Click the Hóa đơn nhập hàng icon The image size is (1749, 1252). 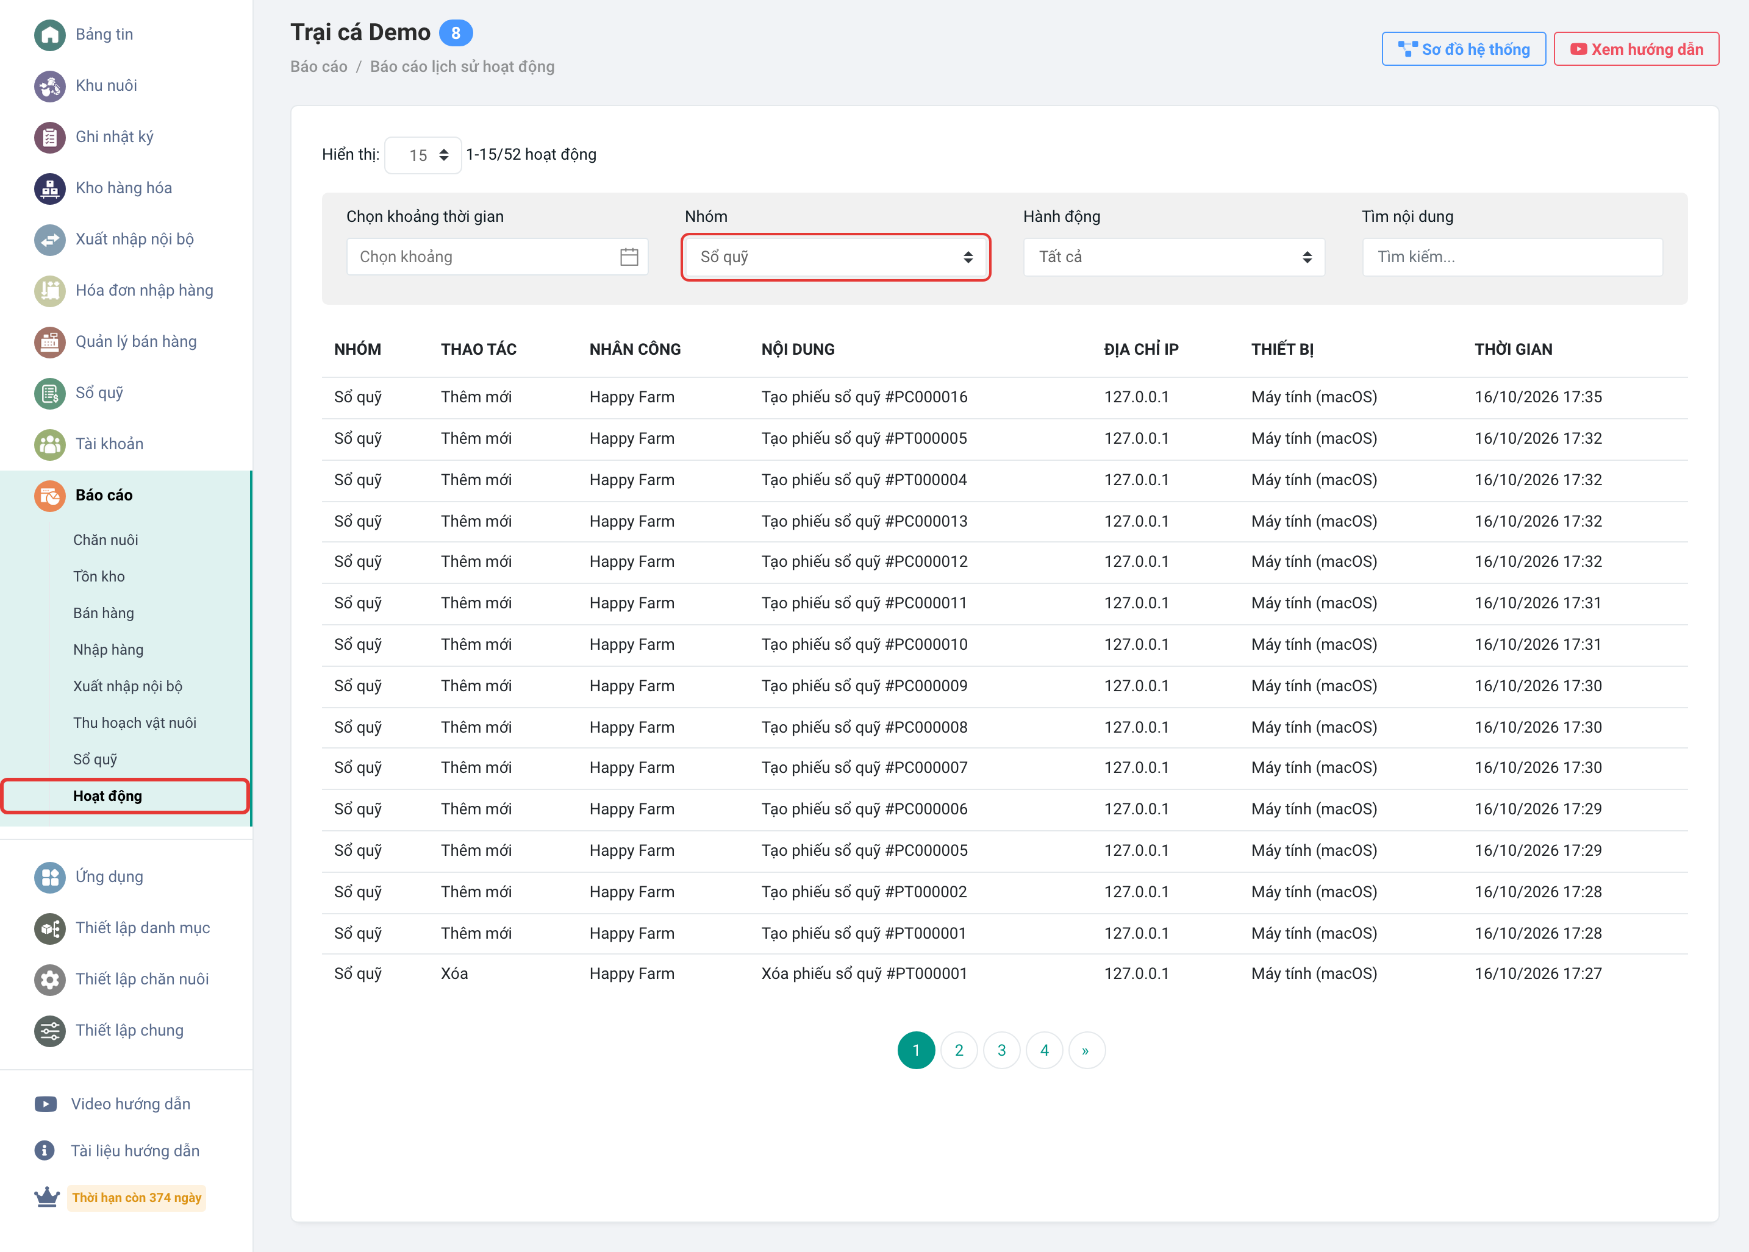(x=50, y=291)
